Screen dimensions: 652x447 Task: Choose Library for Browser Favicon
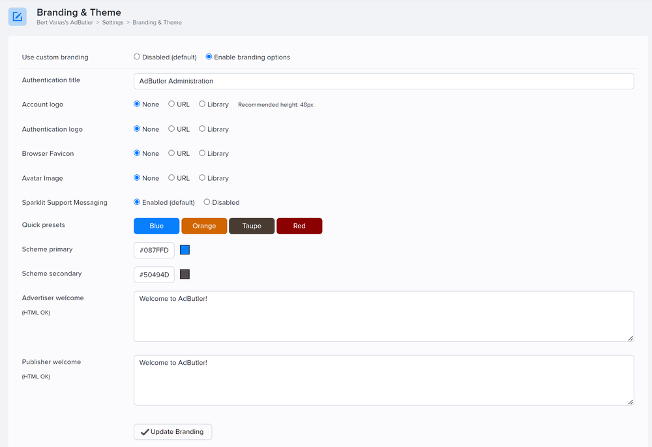(x=202, y=153)
